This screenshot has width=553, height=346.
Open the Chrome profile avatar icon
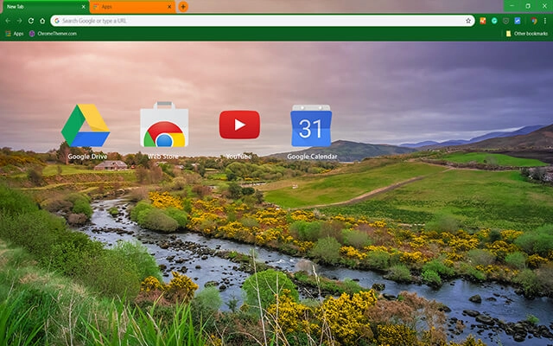click(534, 21)
